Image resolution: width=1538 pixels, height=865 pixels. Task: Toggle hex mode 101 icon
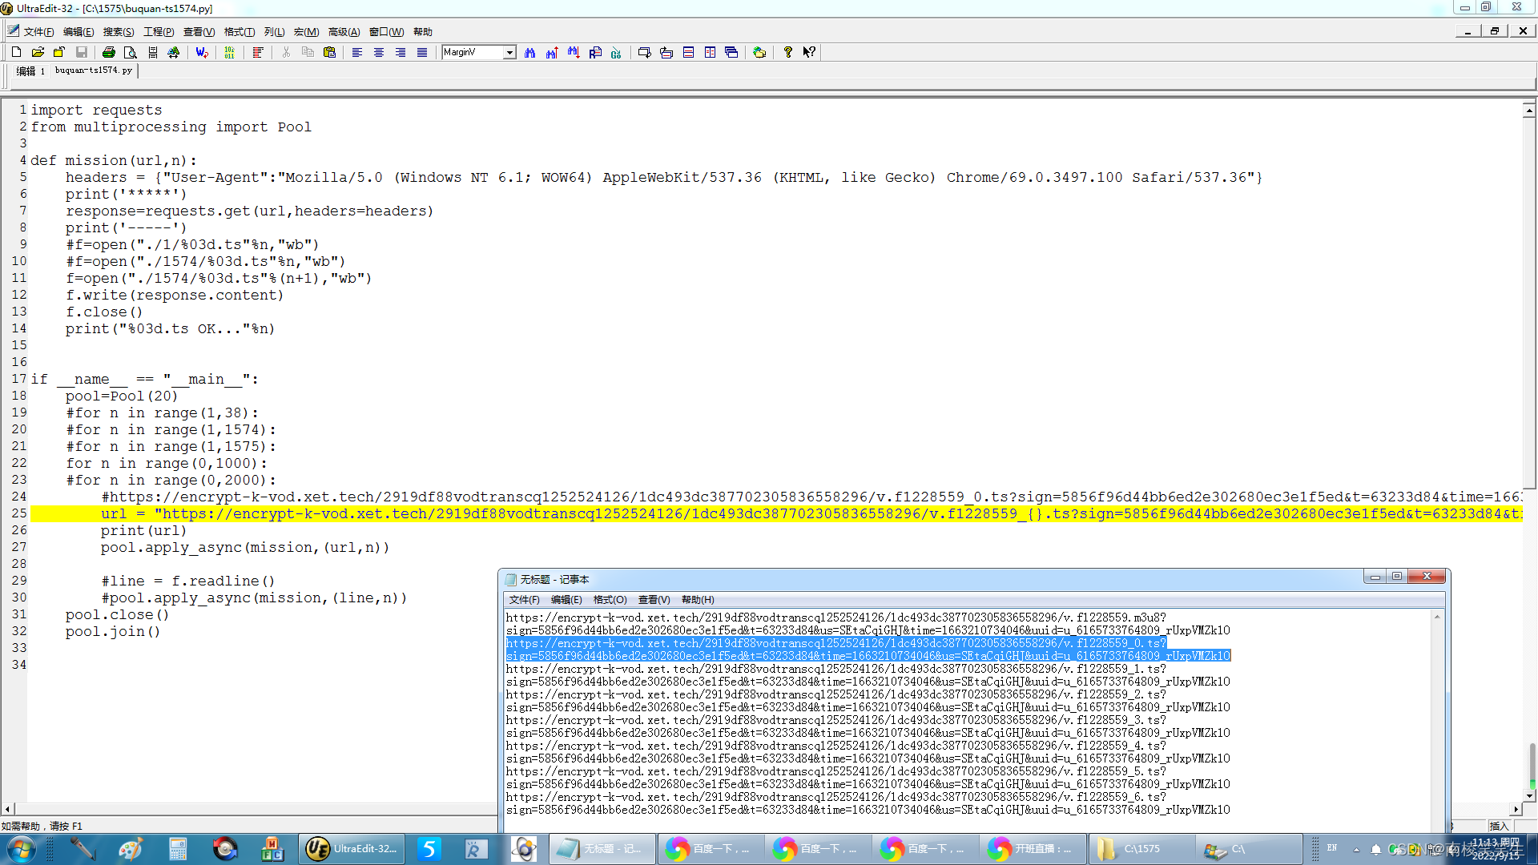pyautogui.click(x=230, y=52)
